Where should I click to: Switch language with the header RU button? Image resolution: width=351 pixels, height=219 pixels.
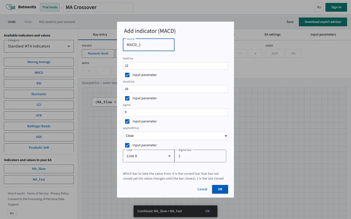point(319,7)
